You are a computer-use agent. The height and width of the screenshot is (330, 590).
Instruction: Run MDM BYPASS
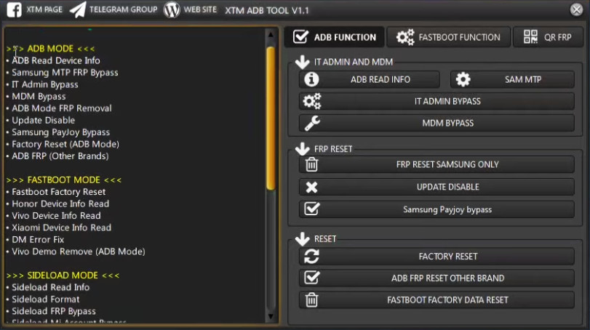pos(436,123)
